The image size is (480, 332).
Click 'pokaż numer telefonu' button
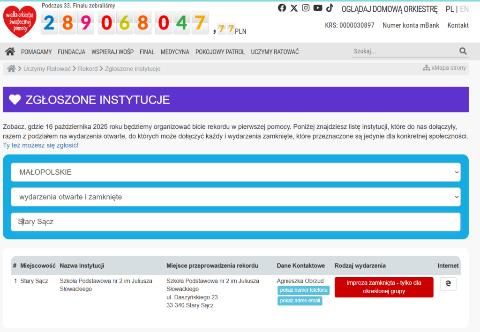pos(303,290)
